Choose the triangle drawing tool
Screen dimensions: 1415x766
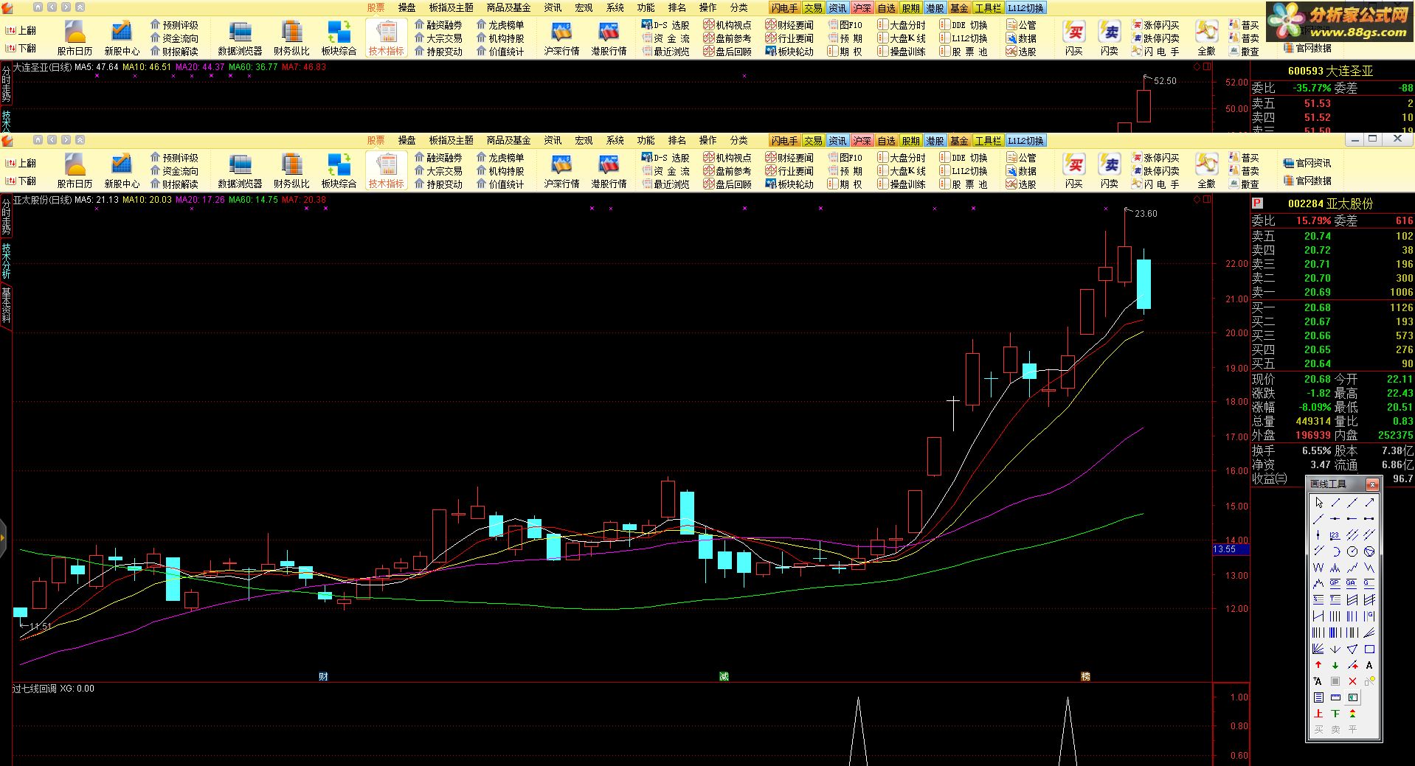1352,650
